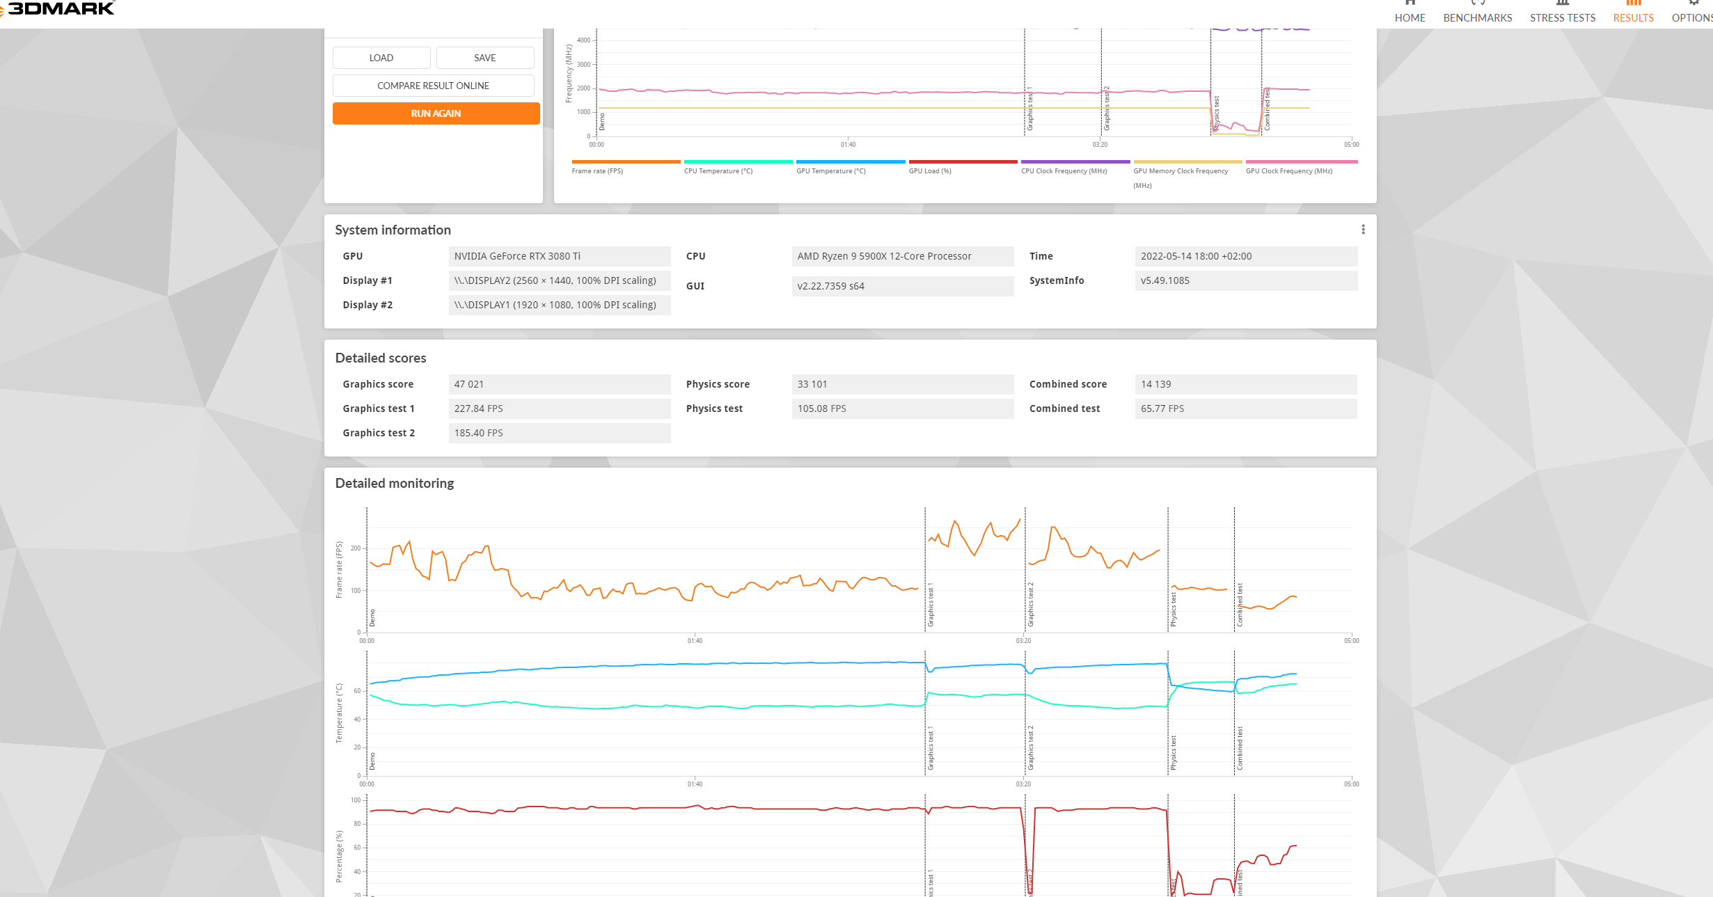This screenshot has height=897, width=1713.
Task: Open the Stress Tests navigation icon
Action: coord(1563,3)
